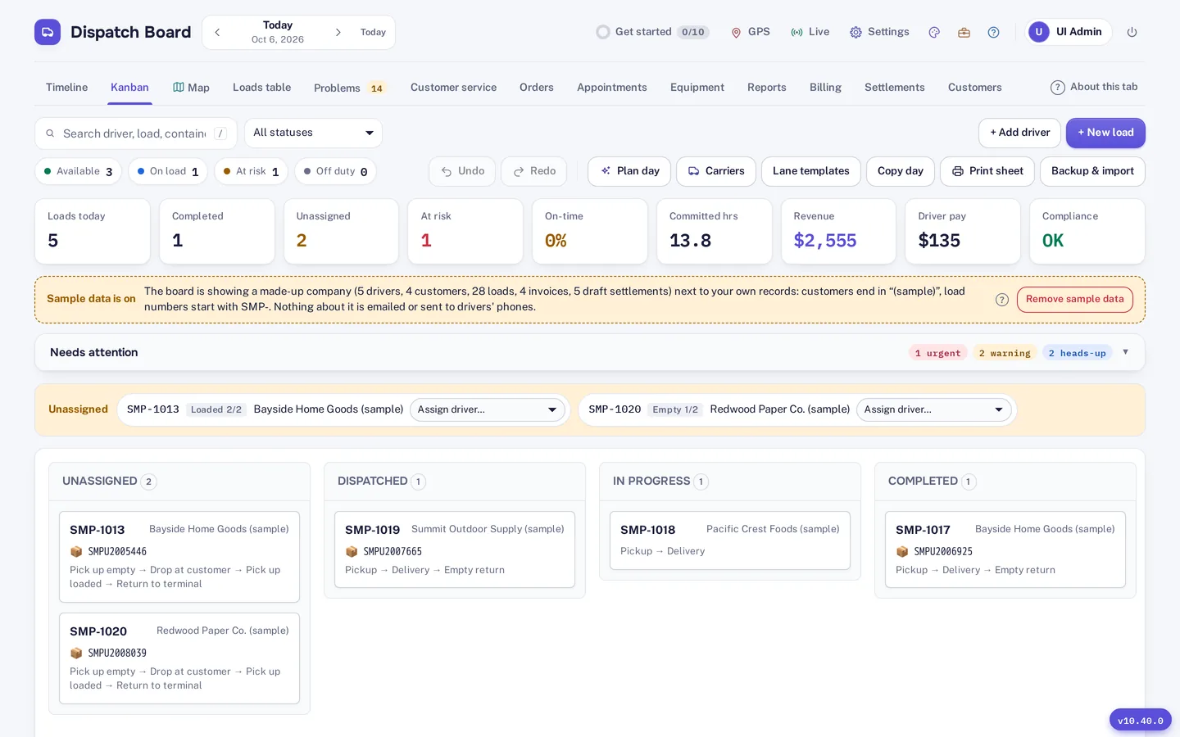The width and height of the screenshot is (1180, 737).
Task: Click the Add driver button
Action: pyautogui.click(x=1019, y=133)
